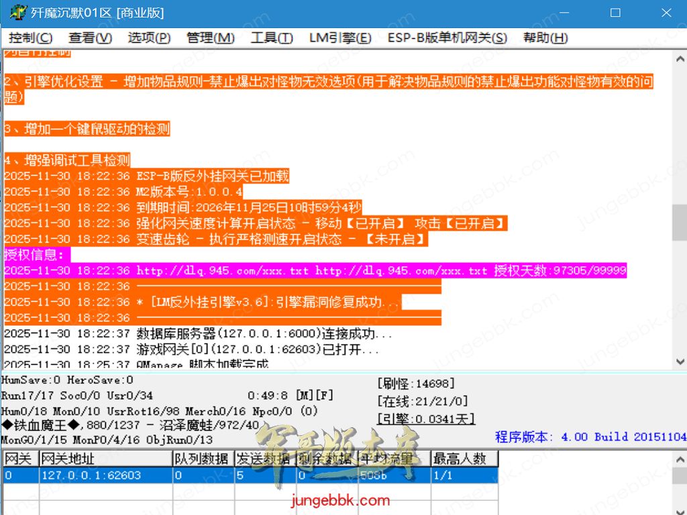The image size is (687, 515).
Task: Open the ESP-B版单机网关(S) menu
Action: [x=447, y=38]
